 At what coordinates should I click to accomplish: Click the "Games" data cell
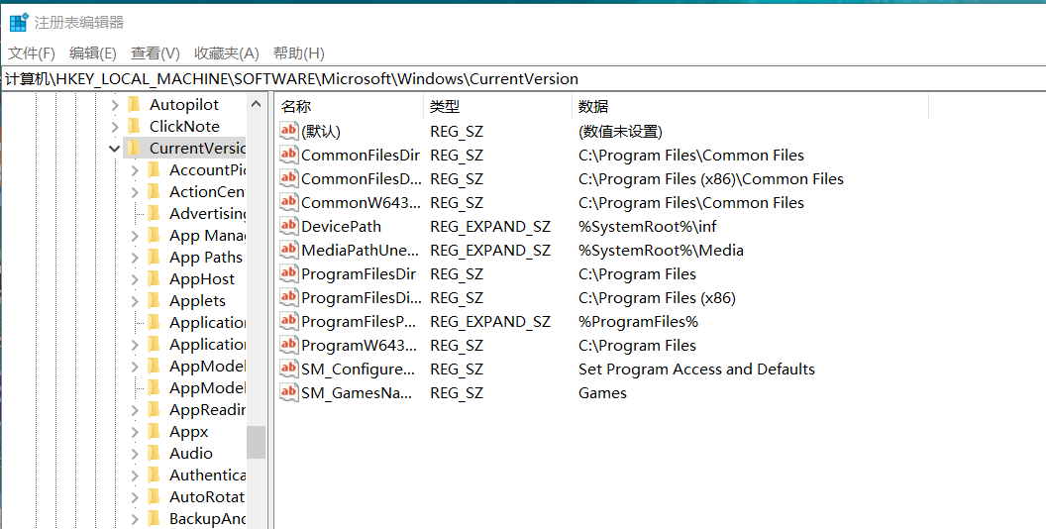tap(602, 393)
